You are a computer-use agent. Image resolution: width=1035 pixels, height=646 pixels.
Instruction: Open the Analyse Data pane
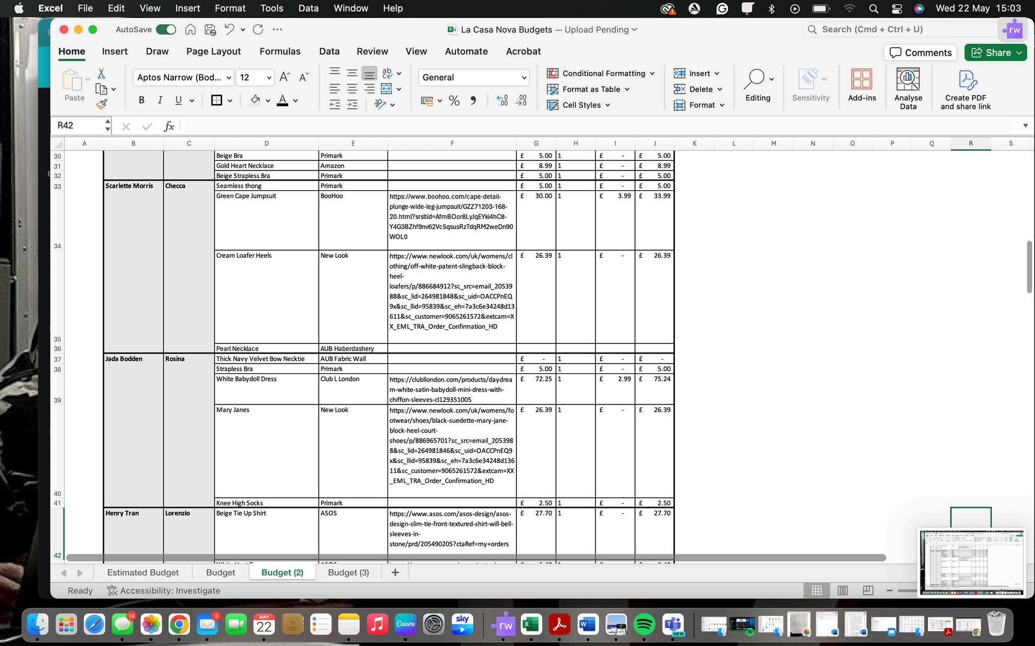tap(908, 89)
